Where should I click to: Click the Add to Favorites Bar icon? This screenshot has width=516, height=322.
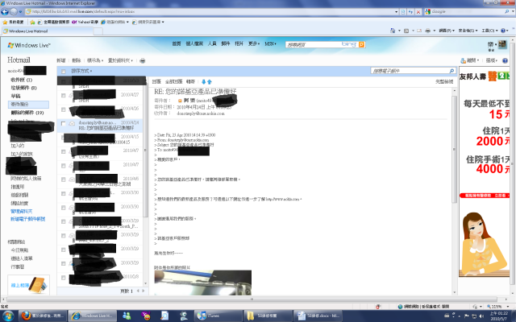(x=32, y=22)
